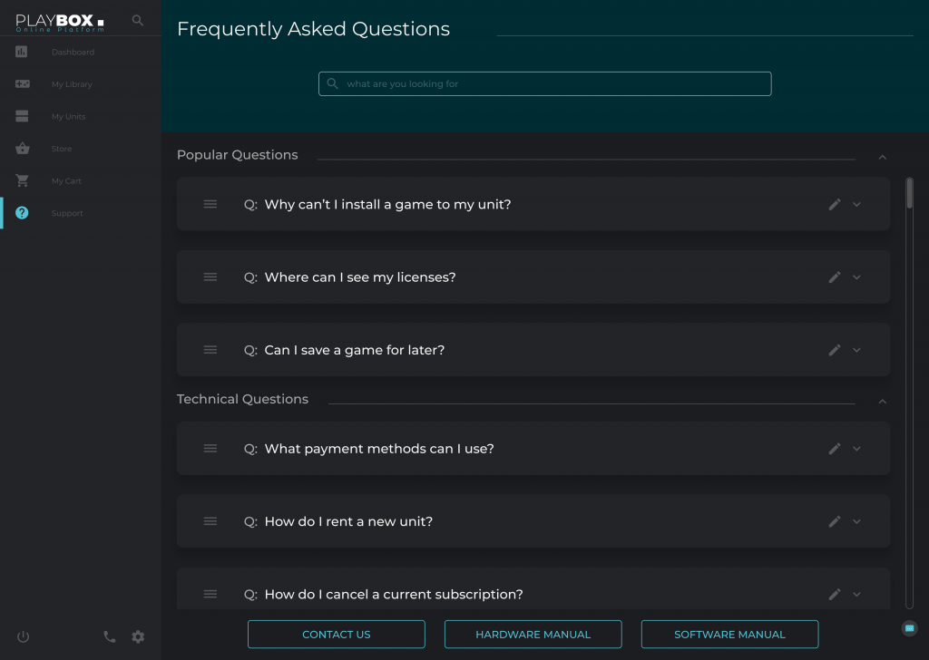This screenshot has width=929, height=660.
Task: Collapse the Popular Questions section
Action: 882,156
